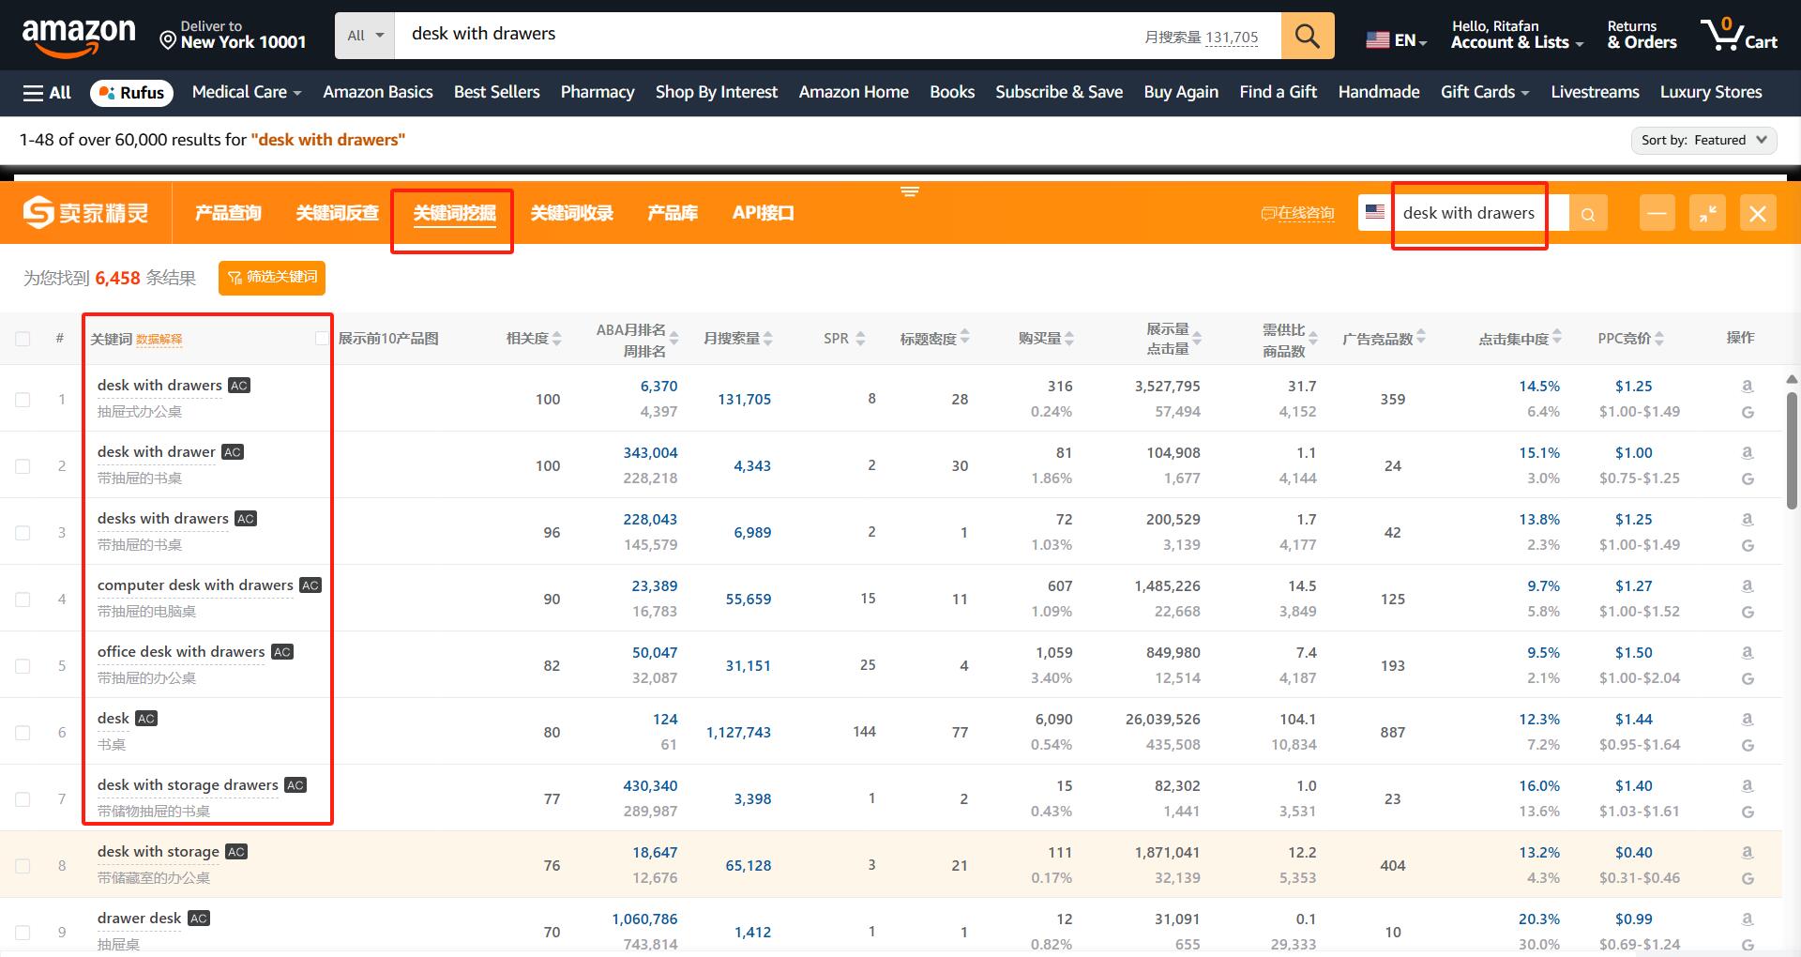The width and height of the screenshot is (1801, 957).
Task: Click the Google 'G' icon in desk with drawer row
Action: tap(1748, 478)
